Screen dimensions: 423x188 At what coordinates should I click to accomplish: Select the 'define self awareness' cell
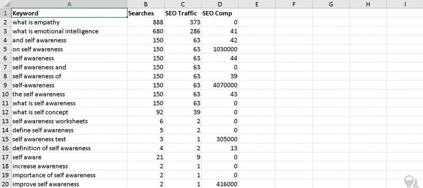pos(69,130)
